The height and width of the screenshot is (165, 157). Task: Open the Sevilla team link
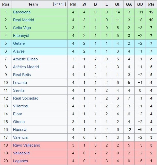pos(19,90)
